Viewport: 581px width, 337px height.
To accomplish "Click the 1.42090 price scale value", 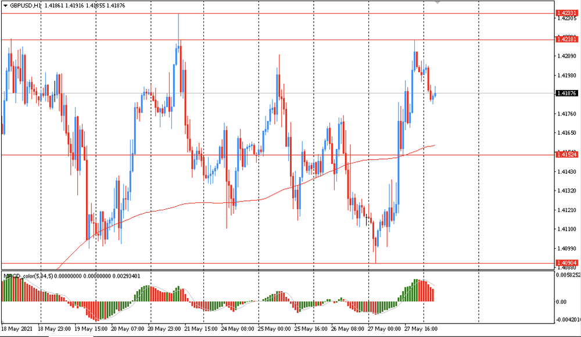I will 566,56.
